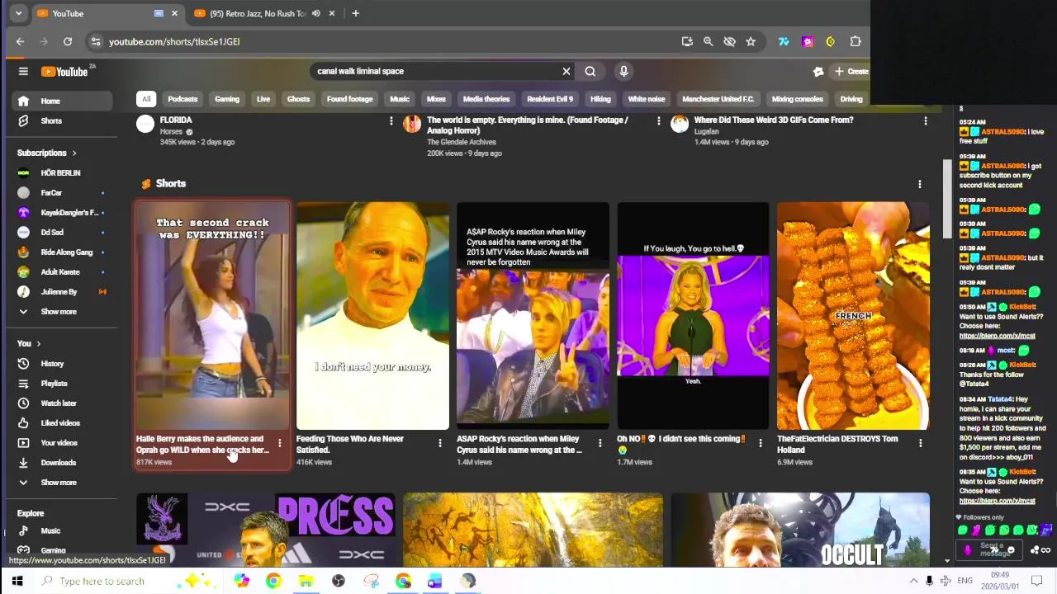Screen dimensions: 1057x594
Task: Run search with the magnifier button
Action: [590, 72]
